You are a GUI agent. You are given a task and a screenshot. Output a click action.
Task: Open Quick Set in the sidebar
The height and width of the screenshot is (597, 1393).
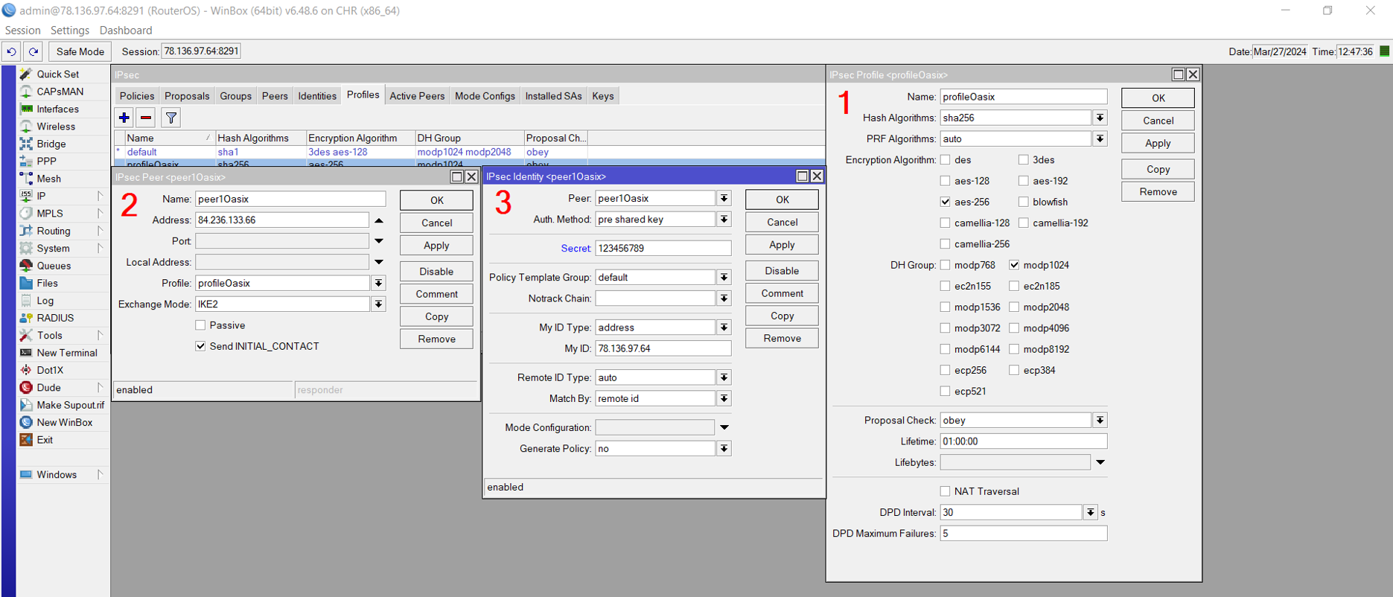point(57,74)
